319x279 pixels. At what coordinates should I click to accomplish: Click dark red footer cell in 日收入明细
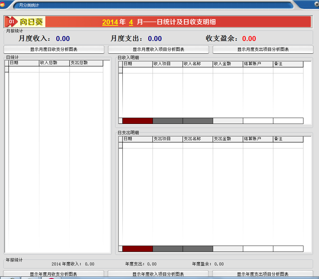tap(138, 121)
